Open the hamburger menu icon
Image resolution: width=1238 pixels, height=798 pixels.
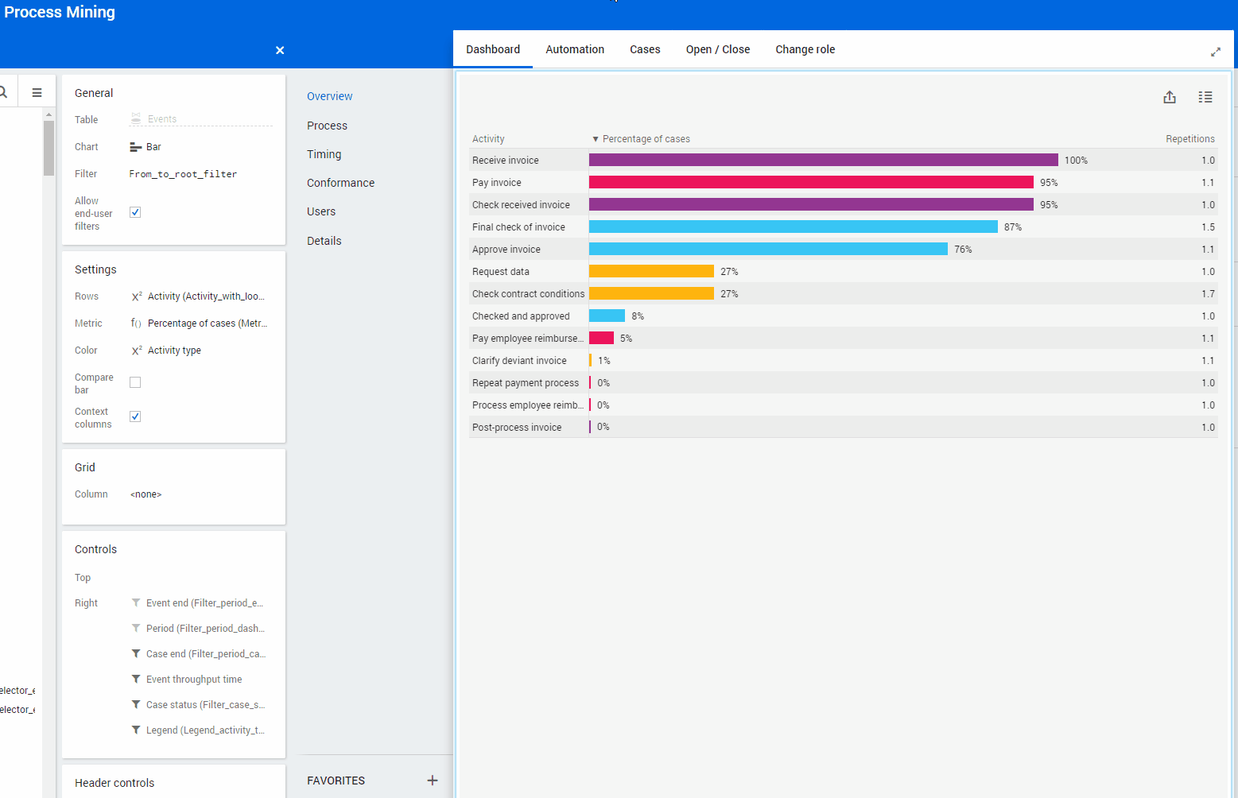coord(37,92)
